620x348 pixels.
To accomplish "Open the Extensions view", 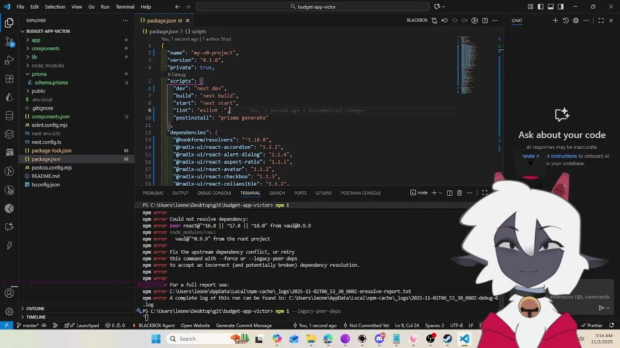I will pos(9,79).
